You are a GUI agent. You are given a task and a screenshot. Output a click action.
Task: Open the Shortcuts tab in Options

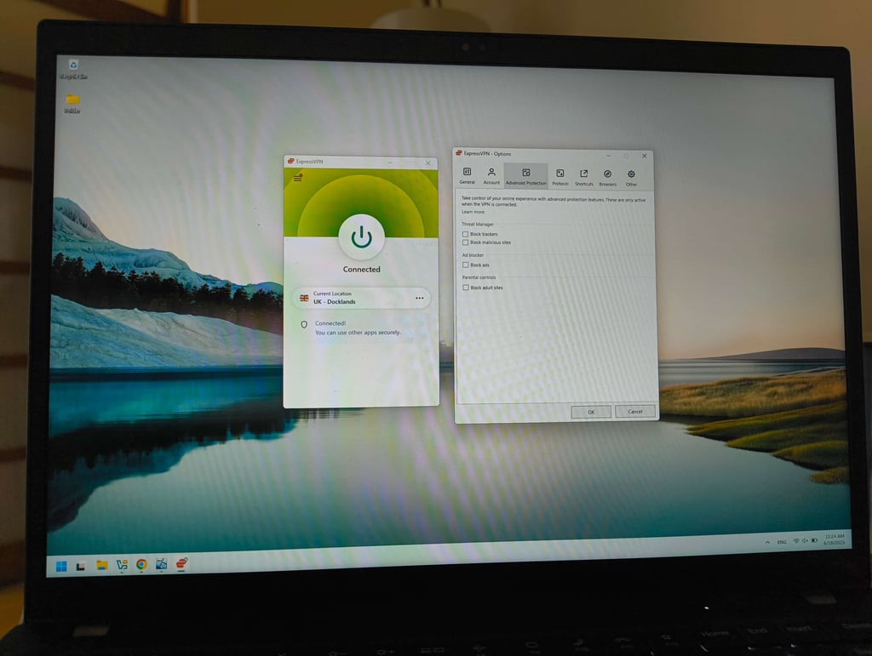pyautogui.click(x=584, y=177)
